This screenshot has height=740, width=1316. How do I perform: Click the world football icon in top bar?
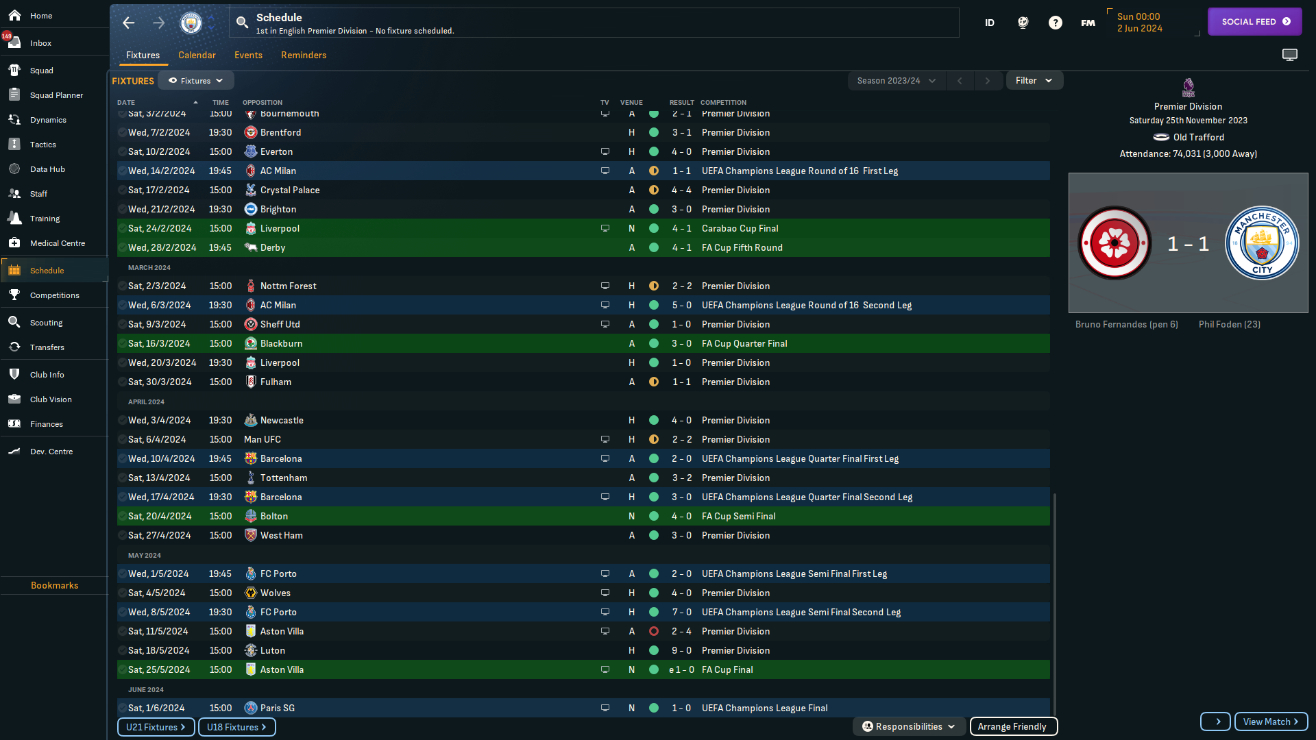point(1023,23)
